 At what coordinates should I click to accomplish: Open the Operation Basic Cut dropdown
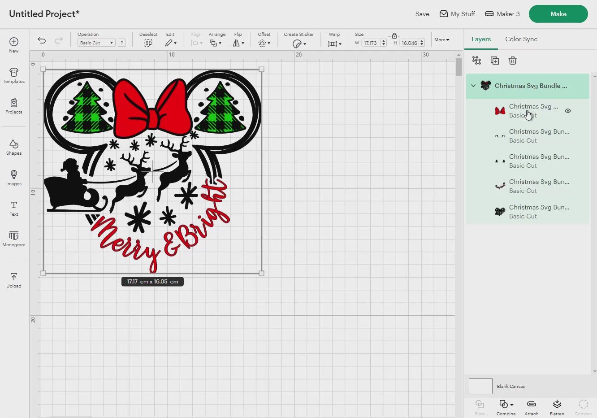96,43
